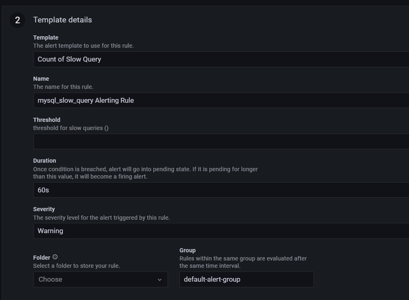The width and height of the screenshot is (409, 300).
Task: Click the bold Folder field label
Action: 42,258
